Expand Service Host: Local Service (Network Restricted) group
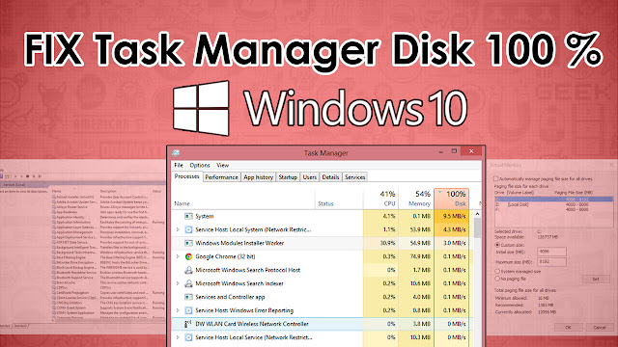Viewport: 618px width, 347px height. [x=178, y=337]
